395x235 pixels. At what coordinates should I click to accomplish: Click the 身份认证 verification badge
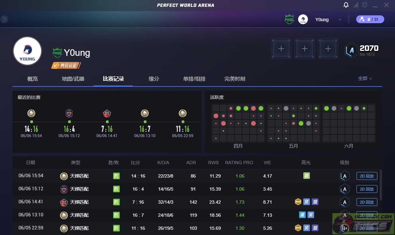click(x=66, y=66)
